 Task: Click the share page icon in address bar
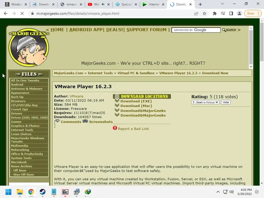196,13
